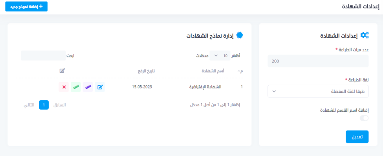Open the لغة الطباعة dropdown

pos(318,91)
